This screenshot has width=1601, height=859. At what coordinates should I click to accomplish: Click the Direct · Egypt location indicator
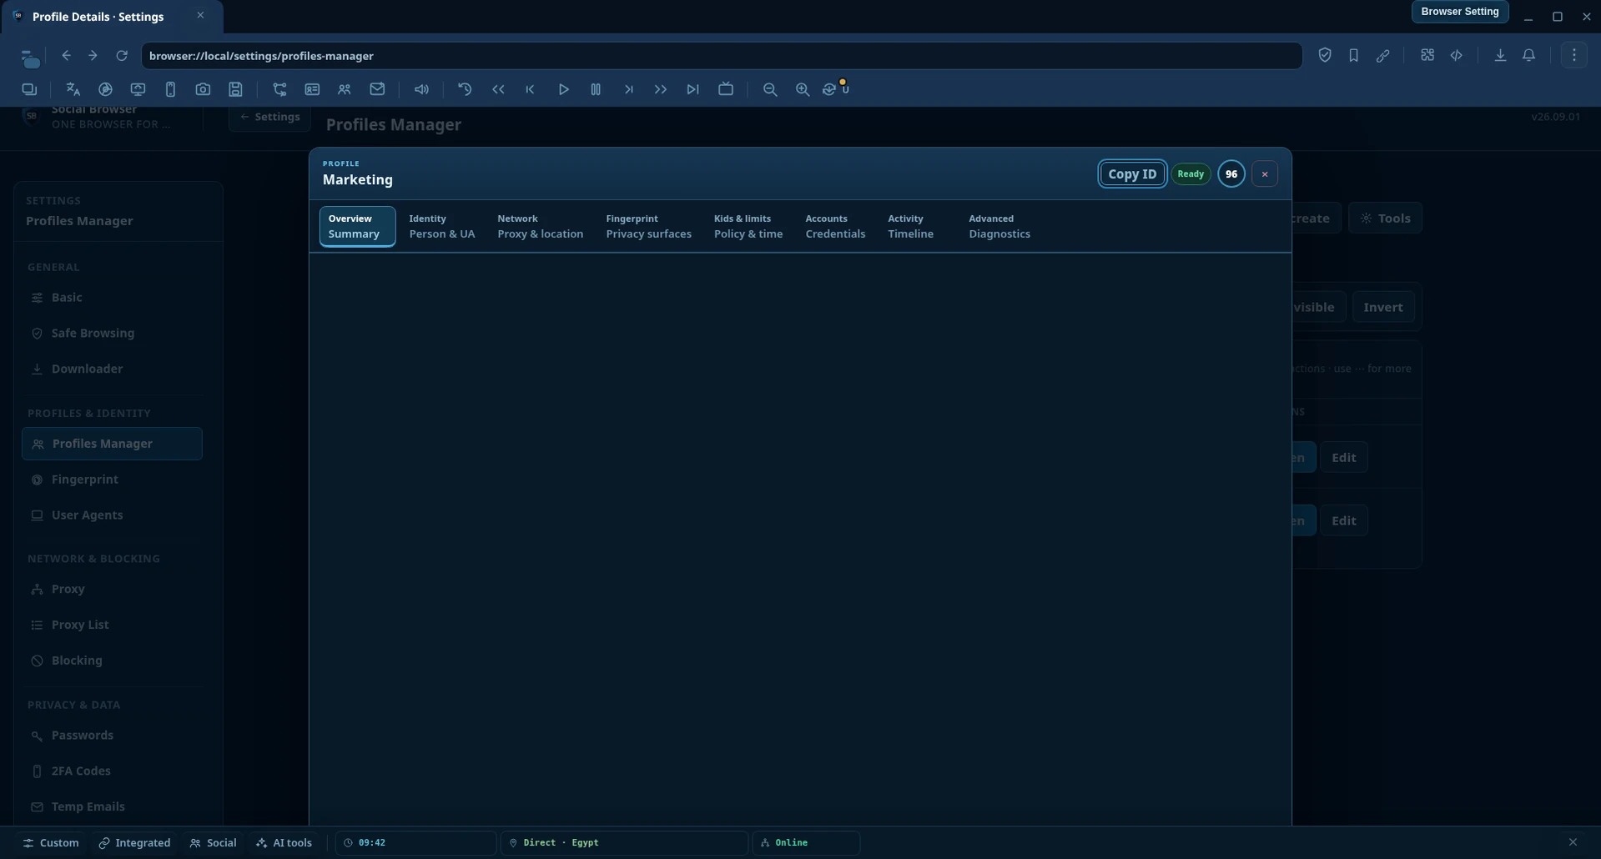[624, 842]
